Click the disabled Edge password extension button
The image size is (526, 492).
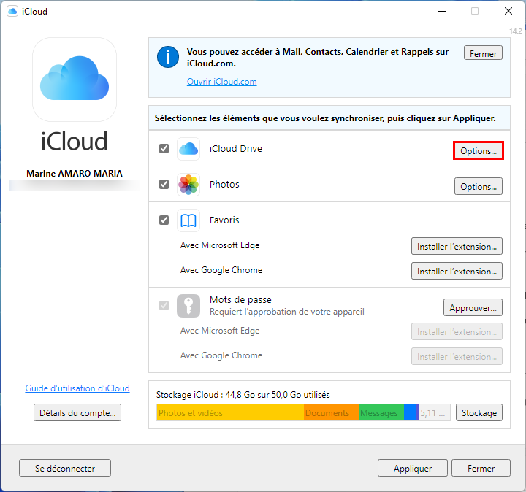(457, 332)
